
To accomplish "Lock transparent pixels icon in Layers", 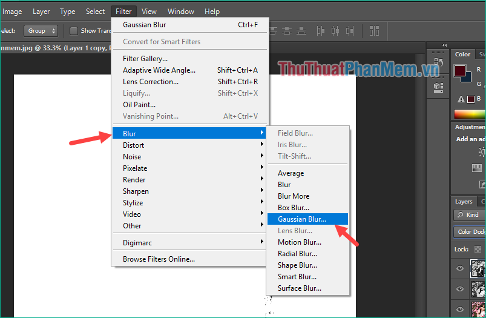I will point(478,249).
